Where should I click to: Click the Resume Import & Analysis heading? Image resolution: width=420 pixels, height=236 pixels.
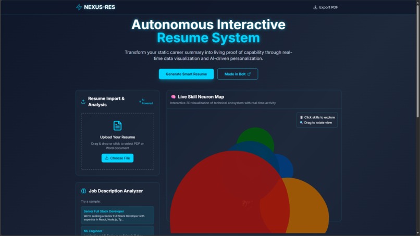pos(106,102)
